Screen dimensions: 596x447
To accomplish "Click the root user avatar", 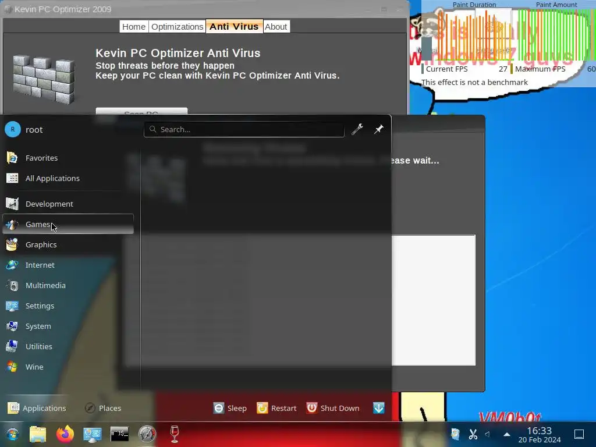I will (13, 130).
